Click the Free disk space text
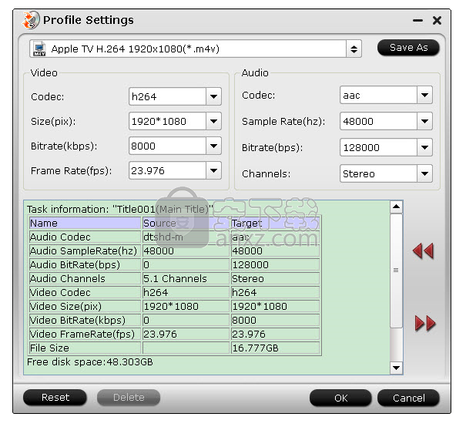Viewport: 476px width, 437px height. click(x=90, y=362)
